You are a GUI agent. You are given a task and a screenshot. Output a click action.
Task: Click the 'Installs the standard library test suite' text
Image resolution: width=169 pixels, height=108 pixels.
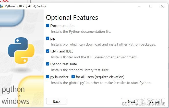point(80,70)
